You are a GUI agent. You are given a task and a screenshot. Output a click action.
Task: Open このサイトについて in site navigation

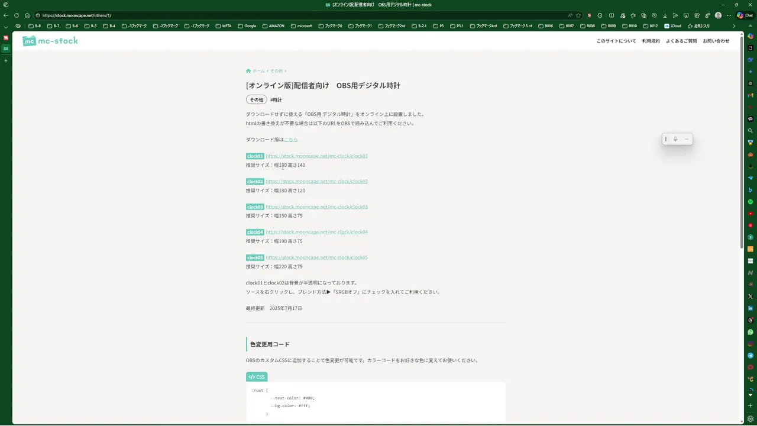(x=616, y=41)
